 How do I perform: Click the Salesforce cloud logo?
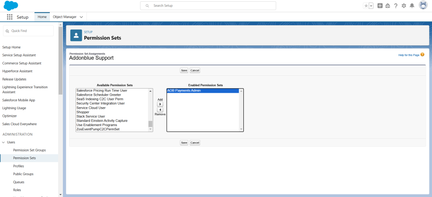pyautogui.click(x=11, y=6)
